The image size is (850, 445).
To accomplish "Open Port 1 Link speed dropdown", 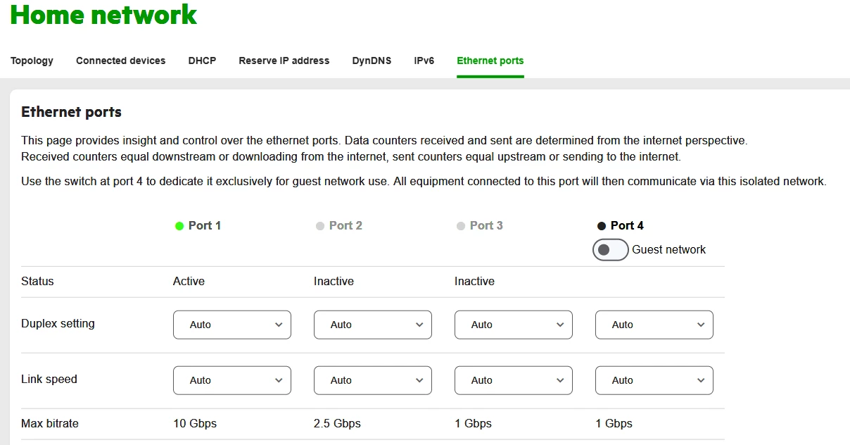I will coord(231,380).
